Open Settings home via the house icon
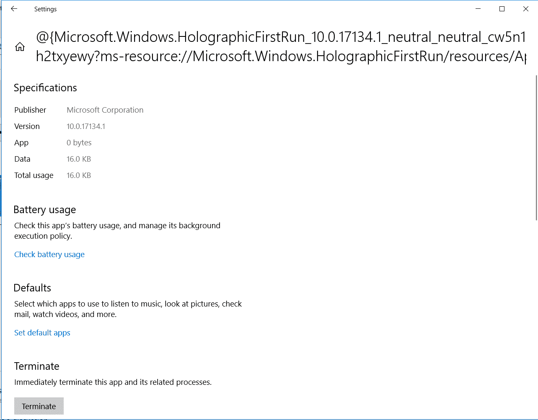 point(20,46)
